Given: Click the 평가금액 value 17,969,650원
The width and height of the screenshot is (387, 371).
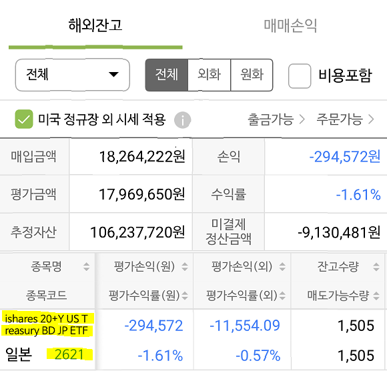Looking at the screenshot, I should pyautogui.click(x=142, y=194).
